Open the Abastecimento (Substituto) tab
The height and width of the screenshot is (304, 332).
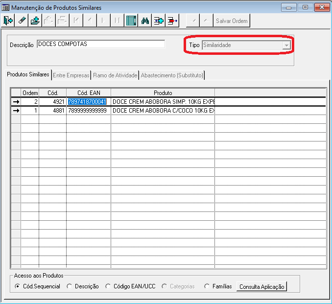coord(172,75)
